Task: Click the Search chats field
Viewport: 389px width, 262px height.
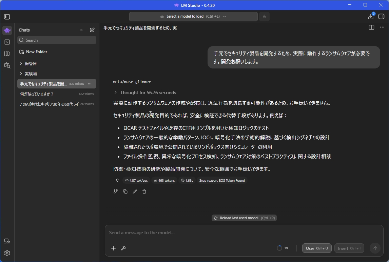Action: point(57,40)
